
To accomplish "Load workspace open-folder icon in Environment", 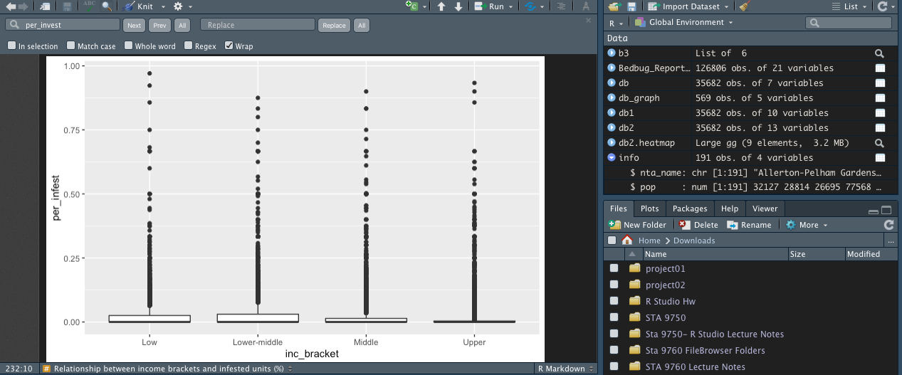I will coord(614,6).
